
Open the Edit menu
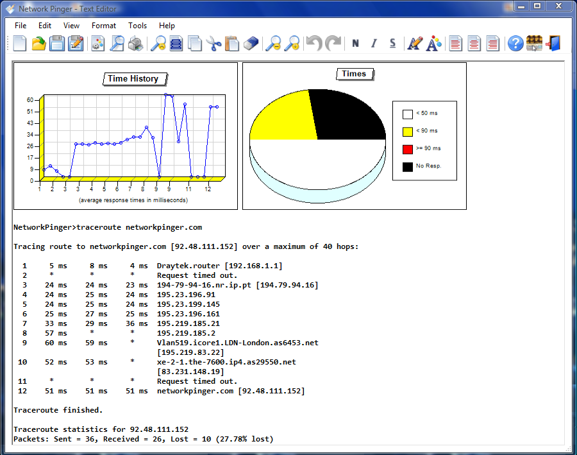pyautogui.click(x=45, y=26)
